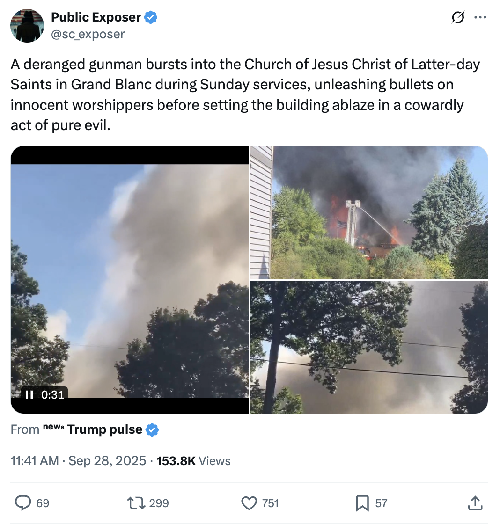Open the Grok icon next to the options menu
Image resolution: width=500 pixels, height=524 pixels.
click(x=457, y=17)
